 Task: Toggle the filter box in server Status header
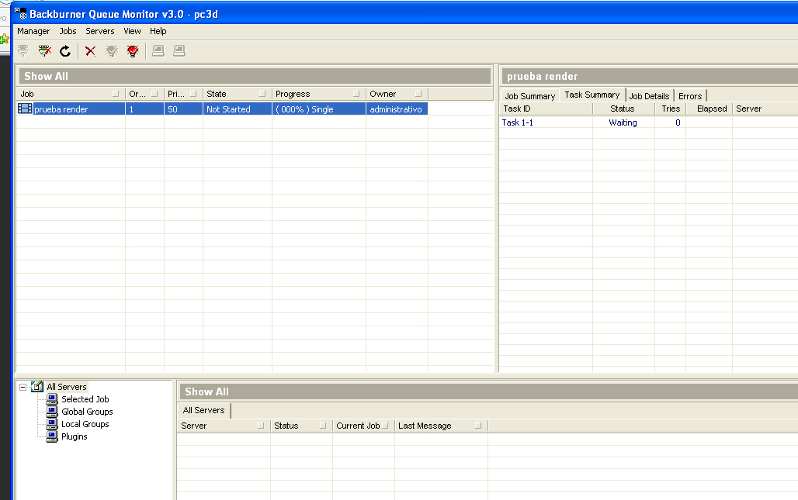tap(322, 426)
